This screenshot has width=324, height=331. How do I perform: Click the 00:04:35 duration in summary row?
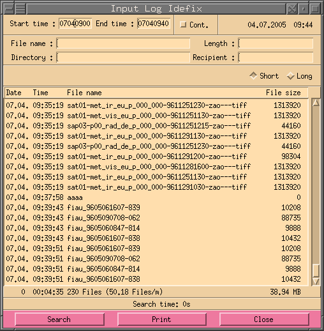click(48, 291)
